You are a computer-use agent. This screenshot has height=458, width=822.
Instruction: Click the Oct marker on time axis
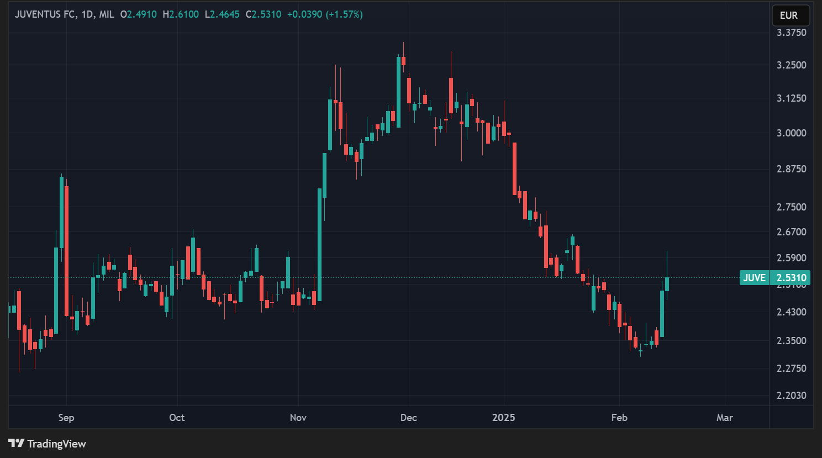point(177,418)
